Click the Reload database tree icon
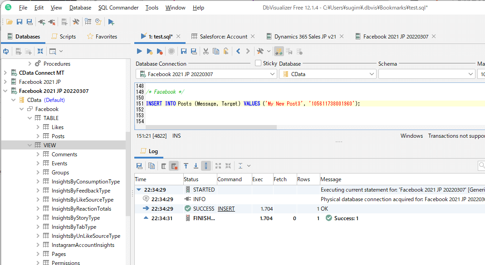 (x=6, y=51)
